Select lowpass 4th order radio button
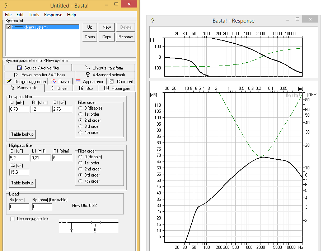This screenshot has height=251, width=323. click(x=80, y=132)
